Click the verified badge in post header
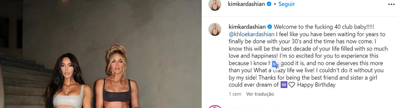This screenshot has height=108, width=397. click(269, 4)
